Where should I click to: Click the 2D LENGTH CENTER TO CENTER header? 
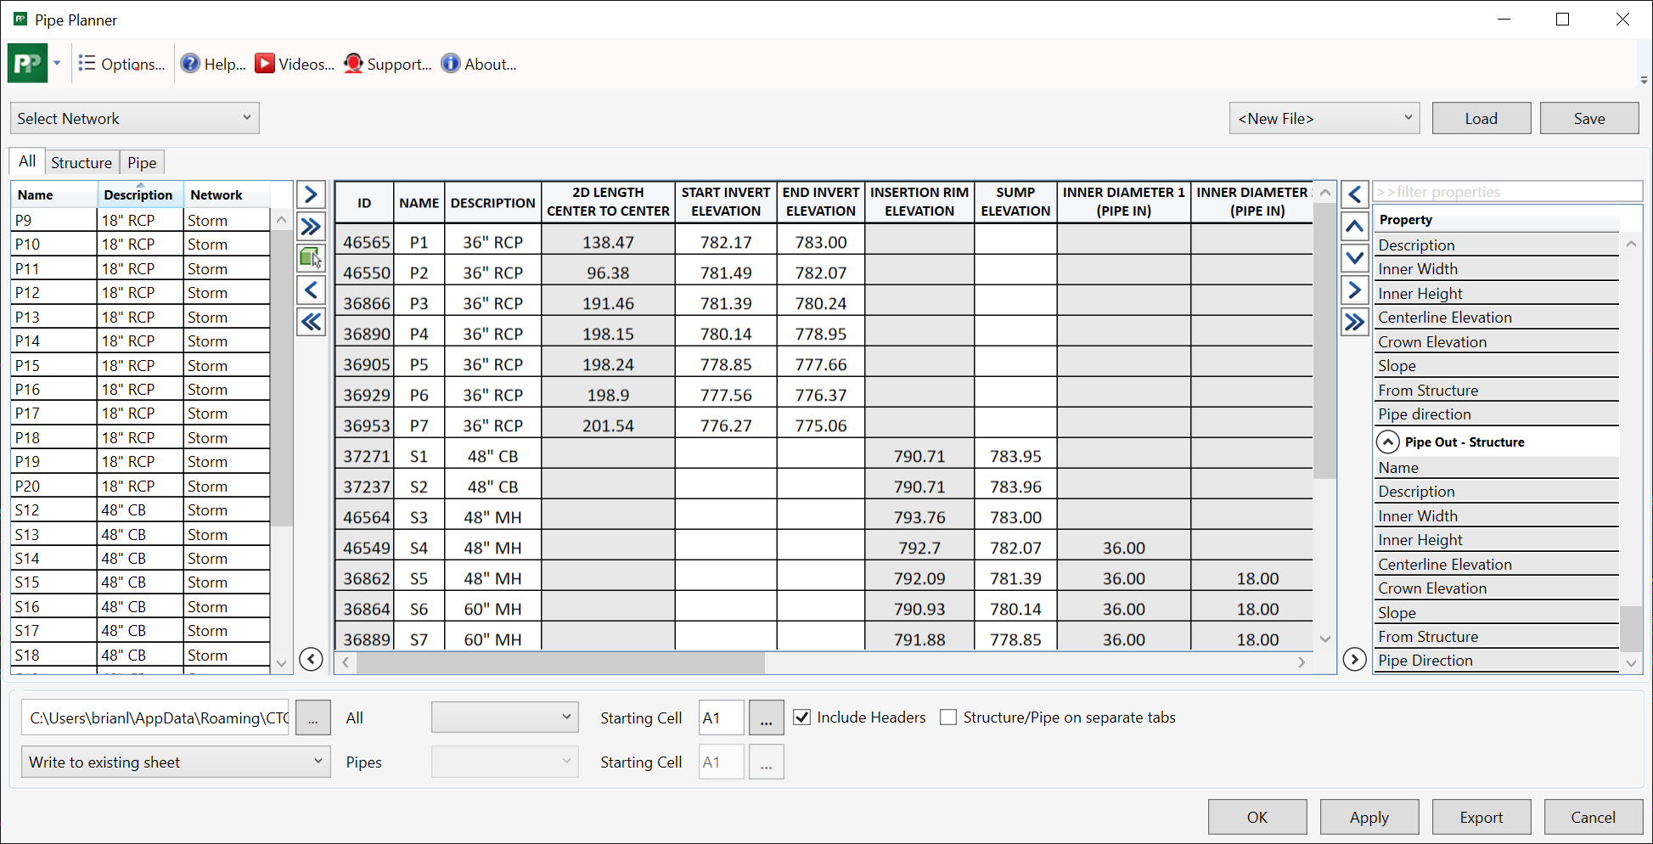(x=608, y=202)
